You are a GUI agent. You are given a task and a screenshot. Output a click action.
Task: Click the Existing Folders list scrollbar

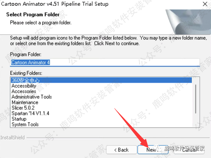pyautogui.click(x=196, y=99)
